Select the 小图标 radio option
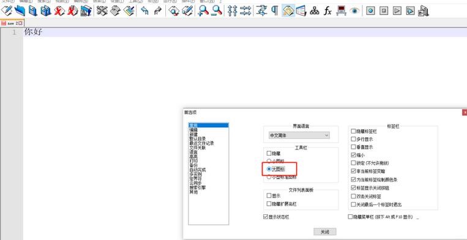467x240 pixels. (x=269, y=161)
